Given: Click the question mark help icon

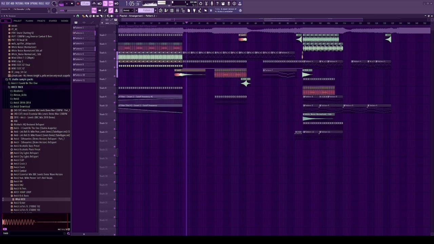Looking at the screenshot, I should 217,3.
